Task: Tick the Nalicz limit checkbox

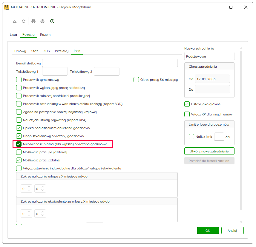Action: (x=191, y=137)
